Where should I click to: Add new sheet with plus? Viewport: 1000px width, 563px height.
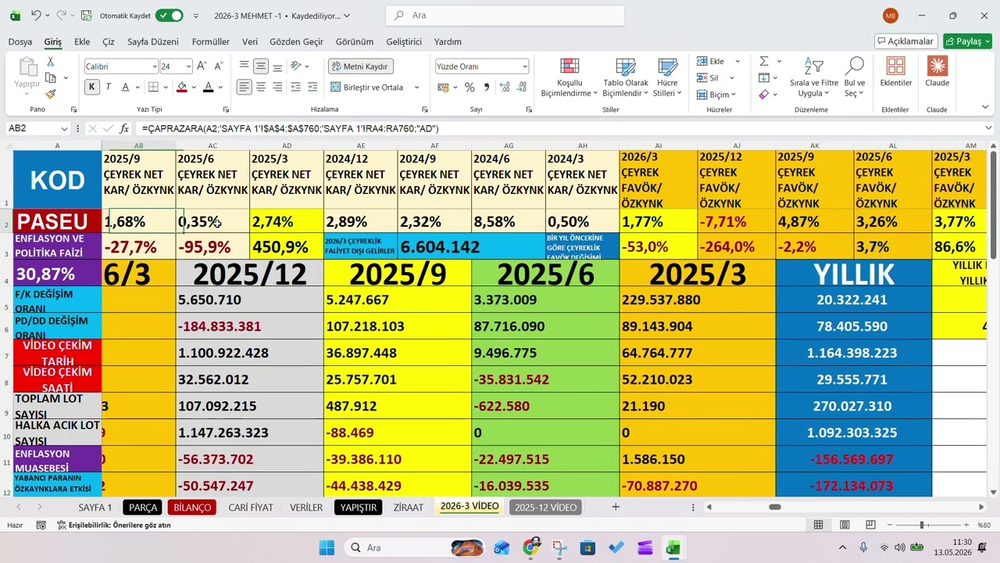coord(616,507)
